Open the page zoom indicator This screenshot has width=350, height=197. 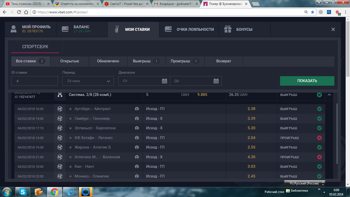click(x=306, y=12)
